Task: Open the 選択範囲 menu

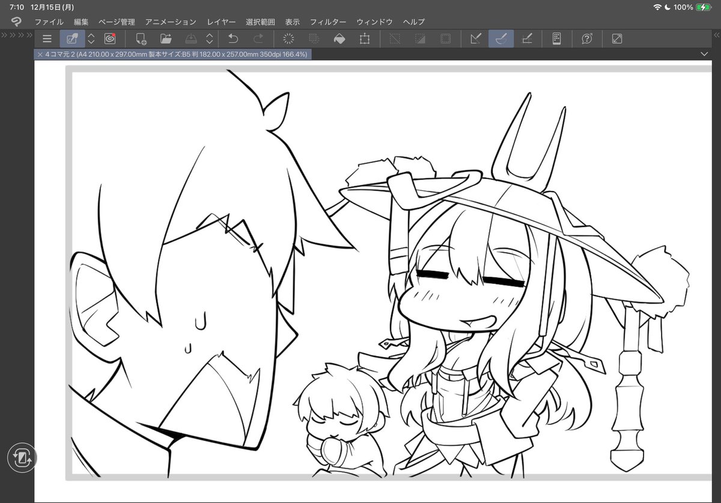Action: coord(260,22)
